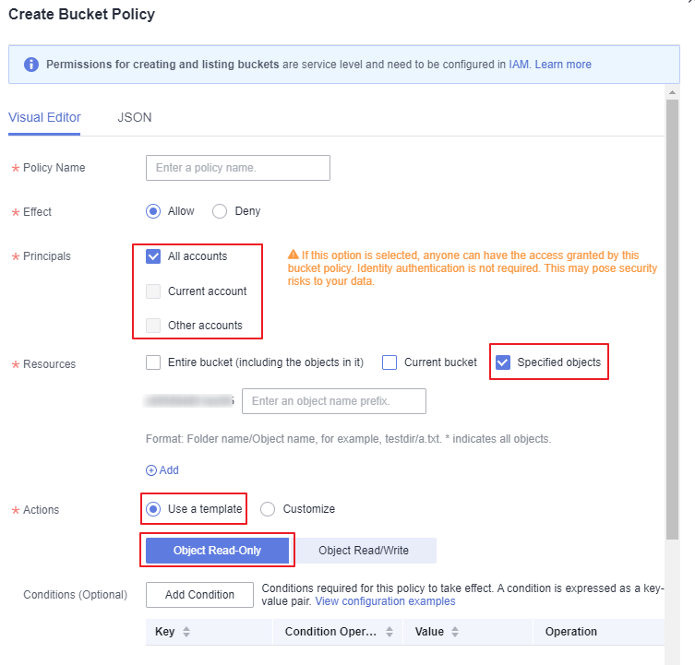Click the circled plus Add icon

pyautogui.click(x=151, y=470)
